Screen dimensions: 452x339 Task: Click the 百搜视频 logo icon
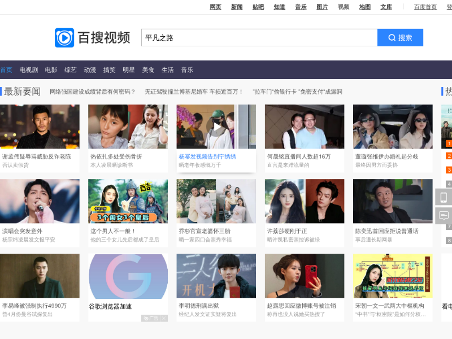coord(64,38)
